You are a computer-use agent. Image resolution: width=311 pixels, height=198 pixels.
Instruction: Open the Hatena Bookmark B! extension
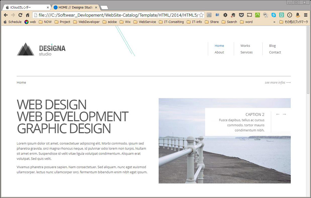coord(217,15)
